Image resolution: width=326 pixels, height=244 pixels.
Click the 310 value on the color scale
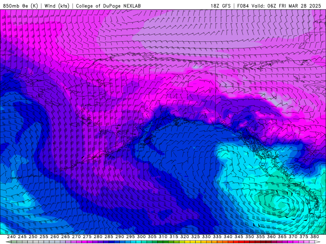point(163,237)
